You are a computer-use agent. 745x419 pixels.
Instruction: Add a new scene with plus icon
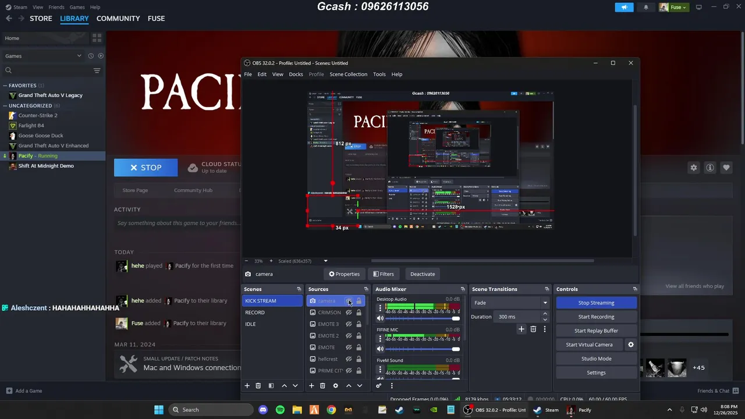(247, 386)
